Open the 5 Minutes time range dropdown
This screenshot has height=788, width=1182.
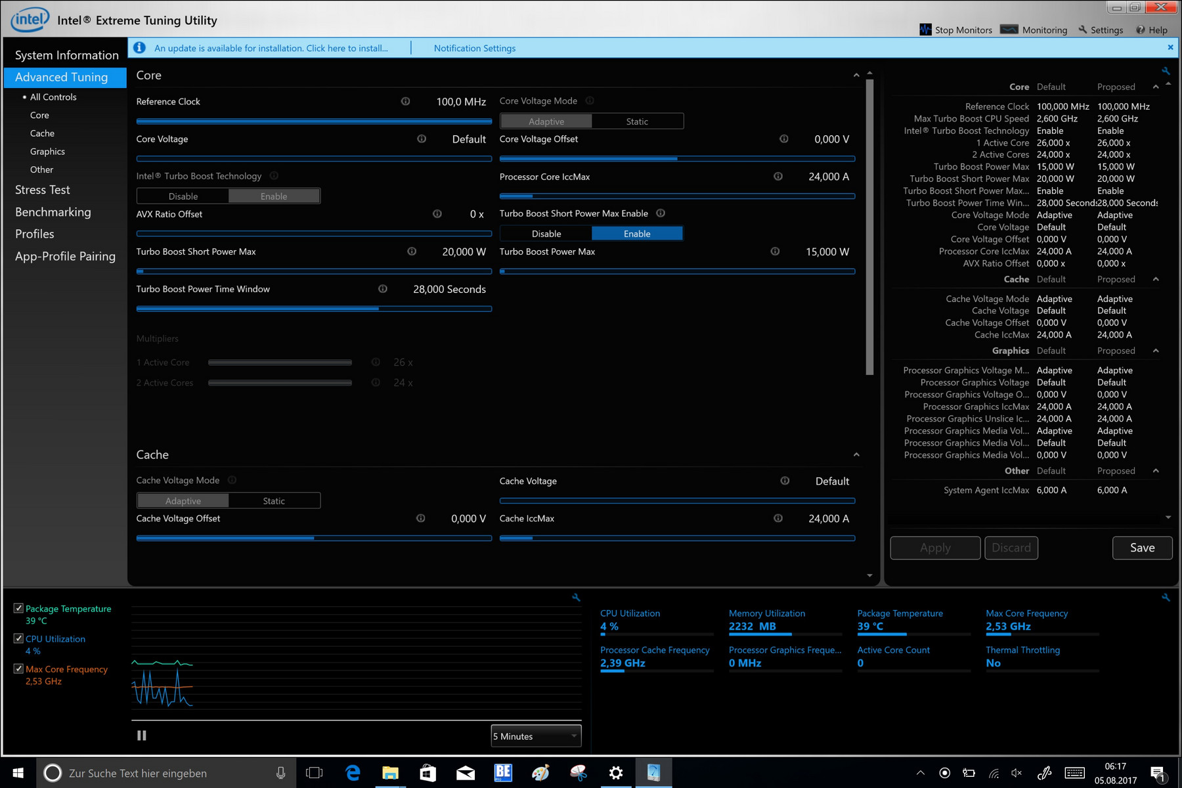click(536, 736)
